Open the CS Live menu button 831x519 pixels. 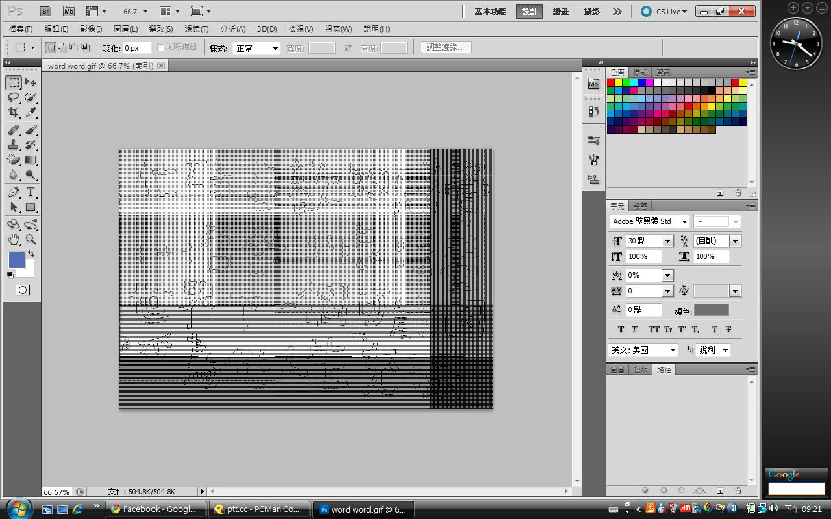click(664, 12)
